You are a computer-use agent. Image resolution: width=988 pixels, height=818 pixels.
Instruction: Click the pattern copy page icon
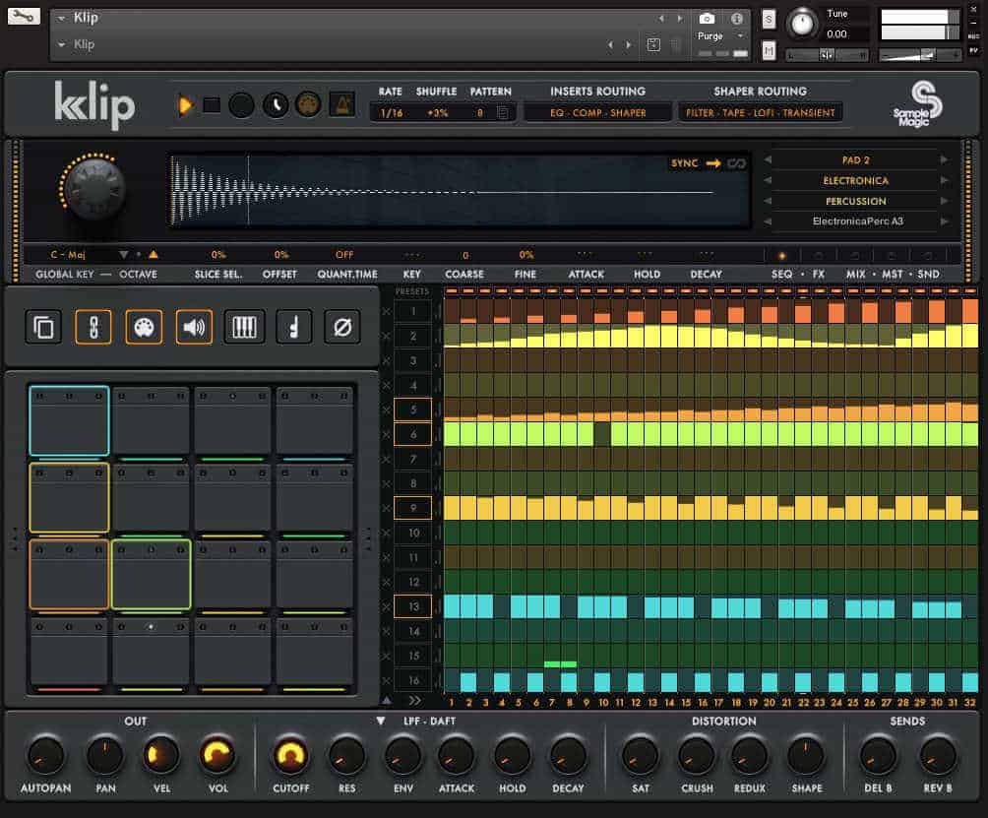click(503, 113)
